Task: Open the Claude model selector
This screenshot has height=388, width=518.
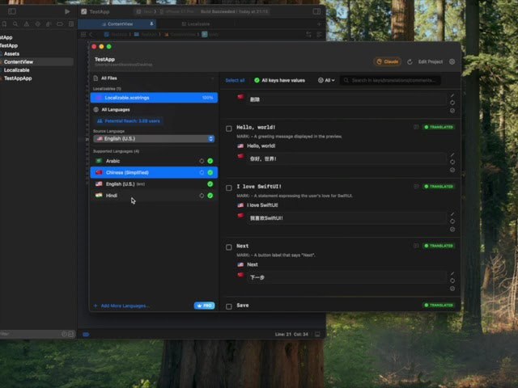Action: 387,61
